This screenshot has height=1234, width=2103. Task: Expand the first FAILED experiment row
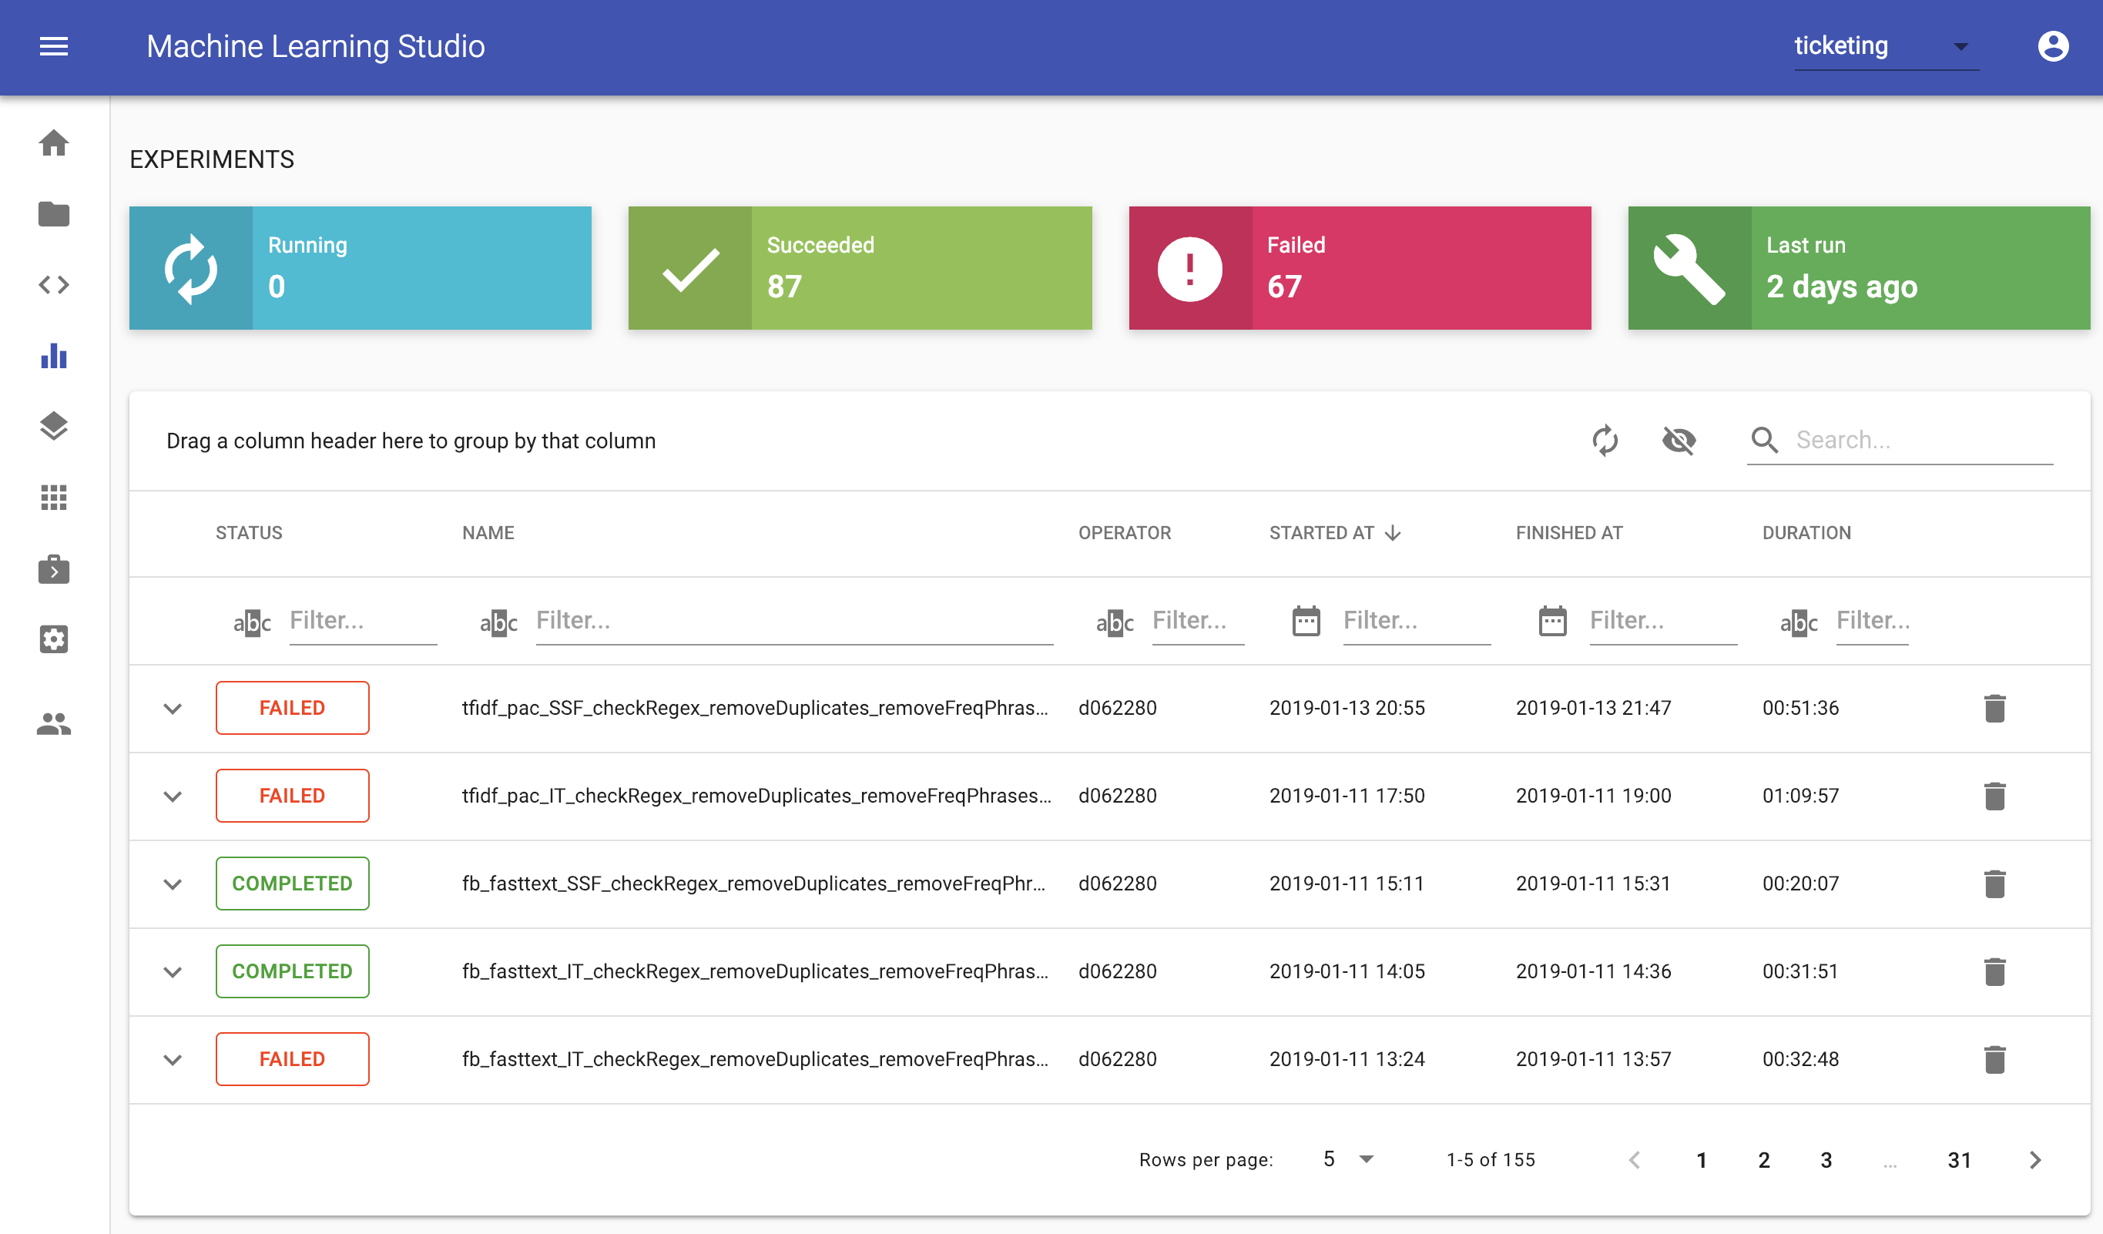[173, 709]
